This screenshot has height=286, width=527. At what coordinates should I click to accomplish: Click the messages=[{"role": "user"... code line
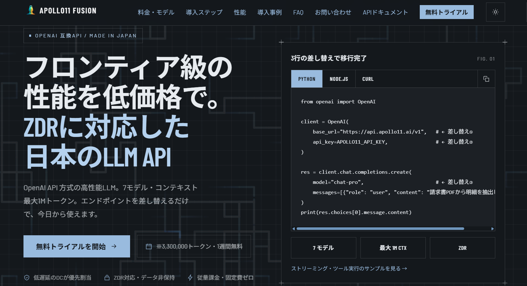(x=404, y=192)
